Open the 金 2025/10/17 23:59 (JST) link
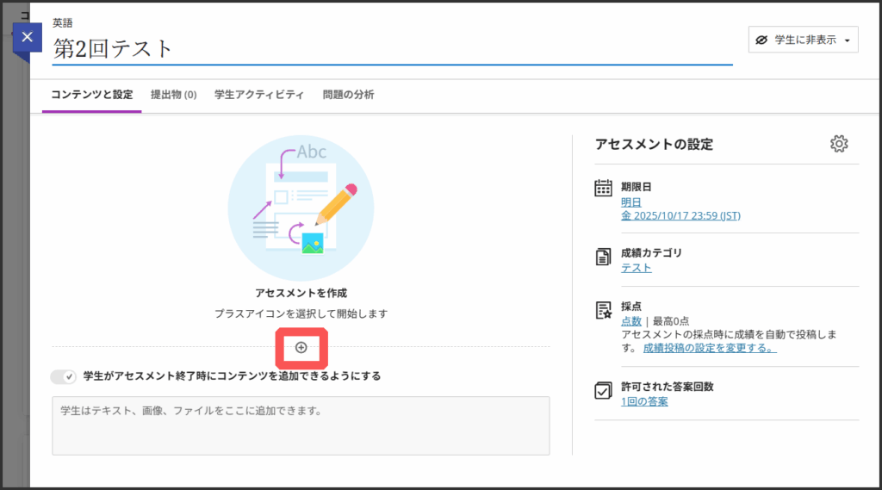This screenshot has height=490, width=882. [680, 215]
